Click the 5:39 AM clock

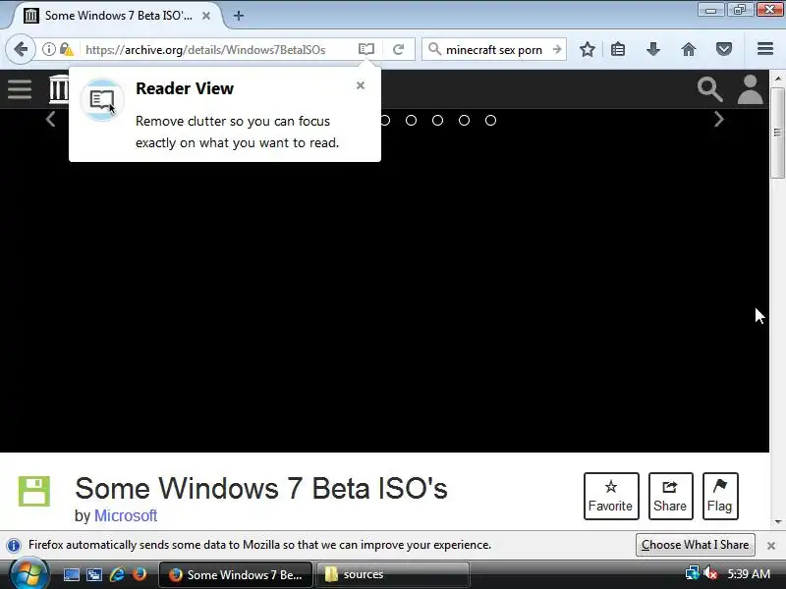(749, 573)
